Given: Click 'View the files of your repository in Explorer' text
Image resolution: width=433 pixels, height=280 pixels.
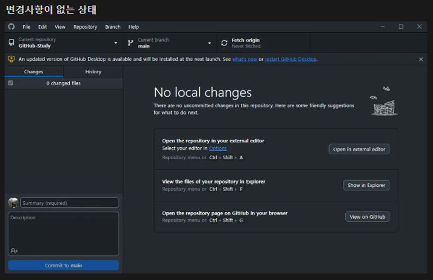Looking at the screenshot, I should [213, 181].
